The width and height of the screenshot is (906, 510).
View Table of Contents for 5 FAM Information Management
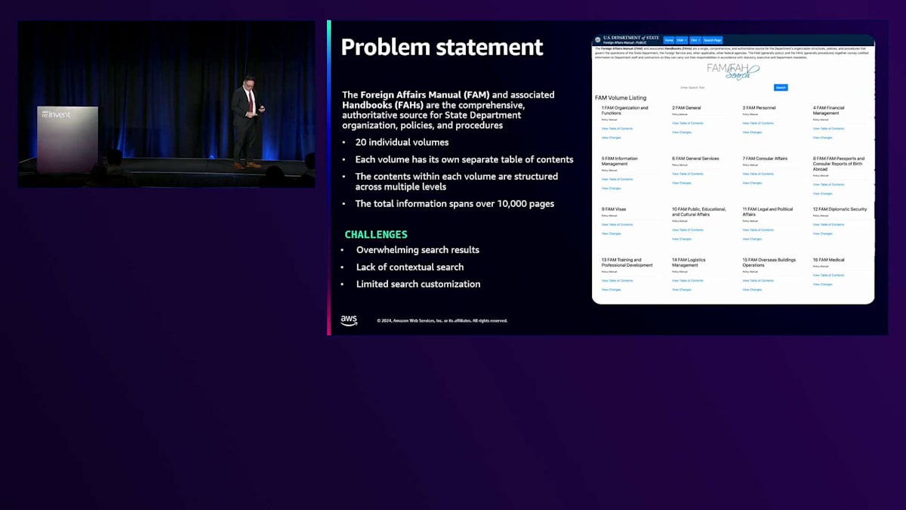pos(617,179)
